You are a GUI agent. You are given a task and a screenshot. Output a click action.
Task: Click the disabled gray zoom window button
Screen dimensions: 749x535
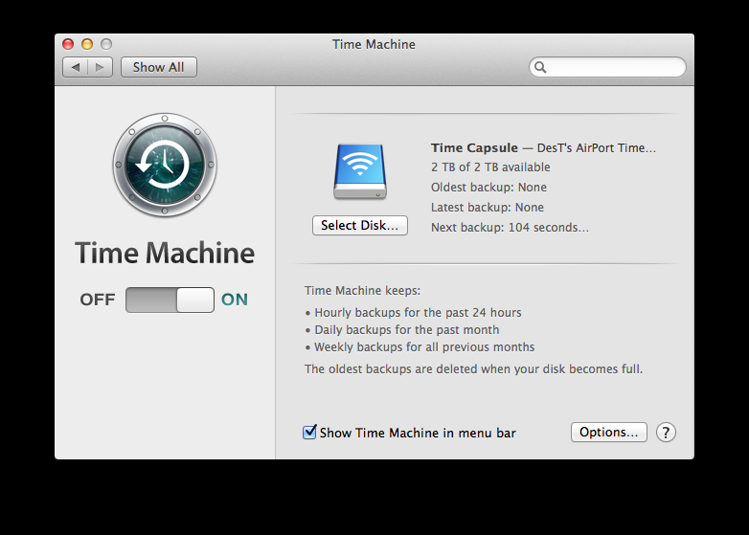(106, 44)
